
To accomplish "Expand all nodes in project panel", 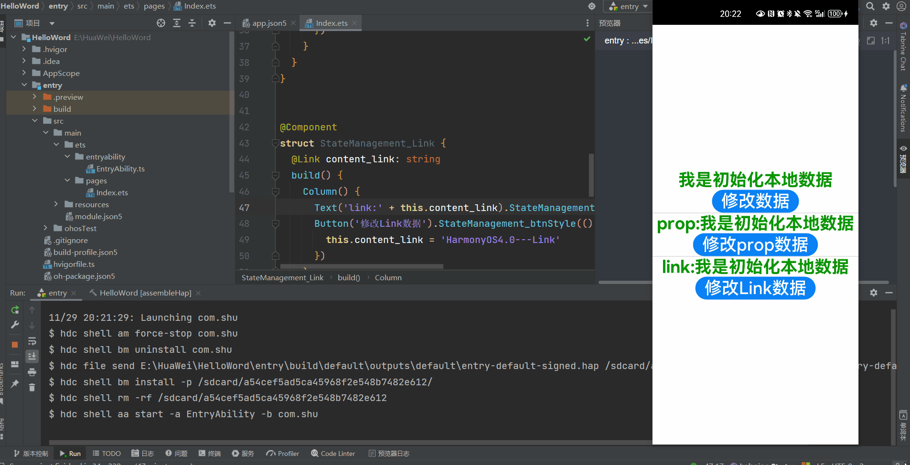I will pos(177,23).
